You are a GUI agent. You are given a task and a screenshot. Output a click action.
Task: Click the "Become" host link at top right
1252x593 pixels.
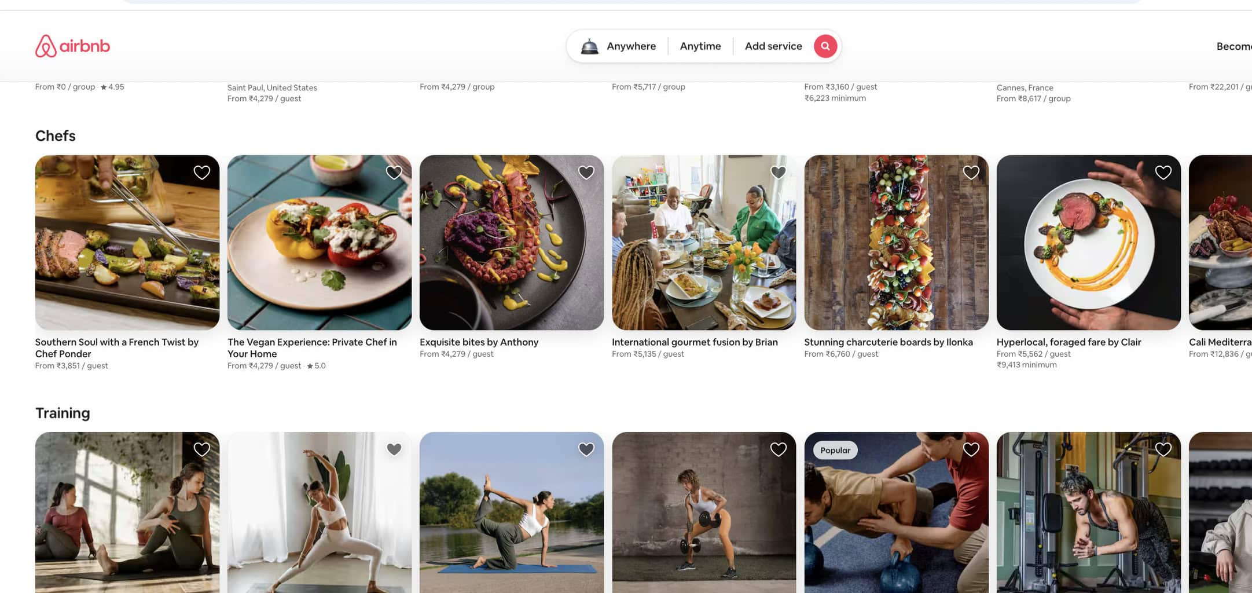coord(1233,46)
